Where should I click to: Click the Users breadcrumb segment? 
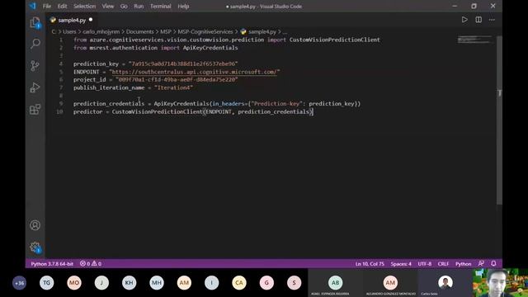pos(69,31)
